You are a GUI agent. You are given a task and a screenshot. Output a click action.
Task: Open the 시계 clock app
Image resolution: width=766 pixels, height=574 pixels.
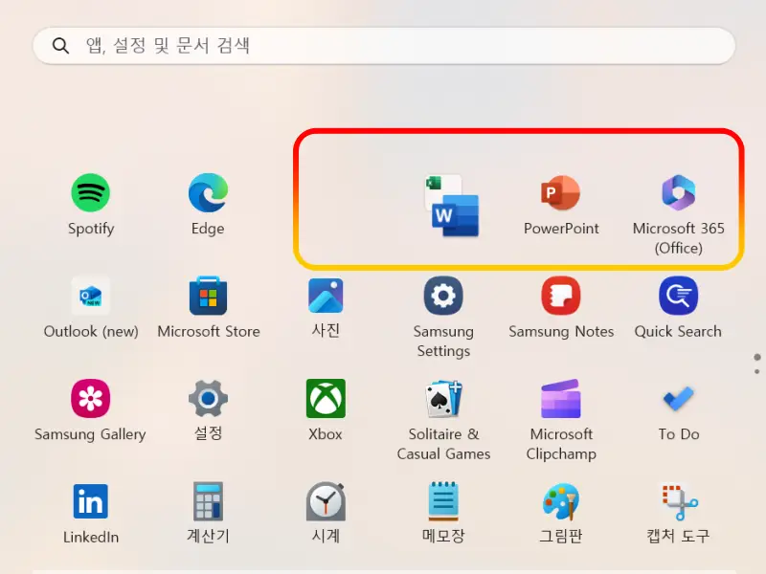(x=326, y=501)
